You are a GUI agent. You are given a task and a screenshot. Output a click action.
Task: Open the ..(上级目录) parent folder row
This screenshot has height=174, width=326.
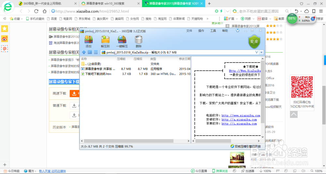pos(136,64)
